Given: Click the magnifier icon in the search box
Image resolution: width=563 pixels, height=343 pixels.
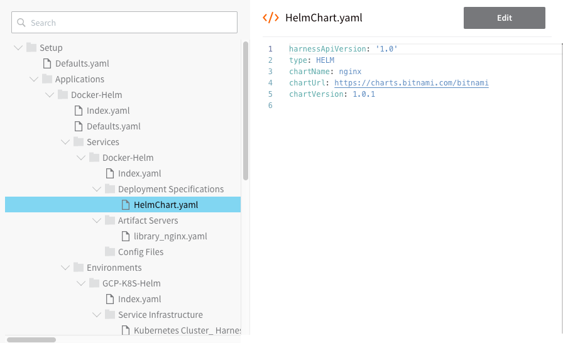Looking at the screenshot, I should pos(21,23).
